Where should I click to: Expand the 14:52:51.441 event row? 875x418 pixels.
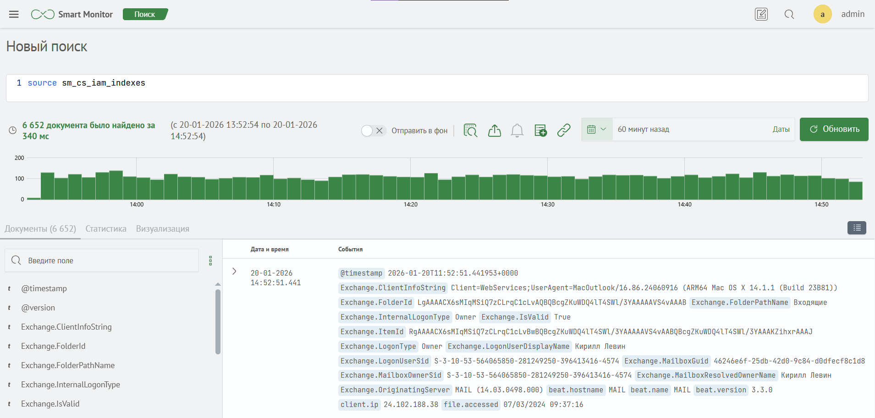[x=234, y=271]
